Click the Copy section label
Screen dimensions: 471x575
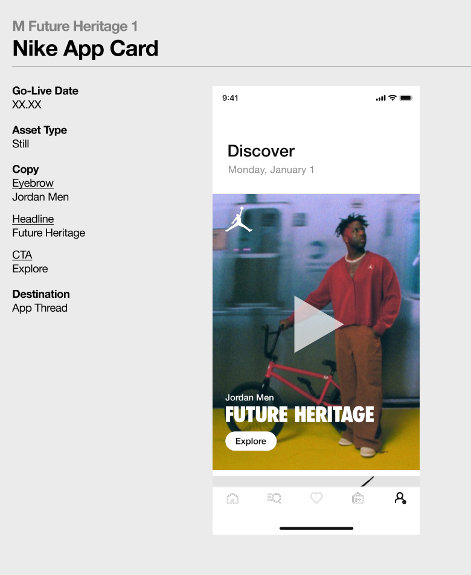pos(25,169)
